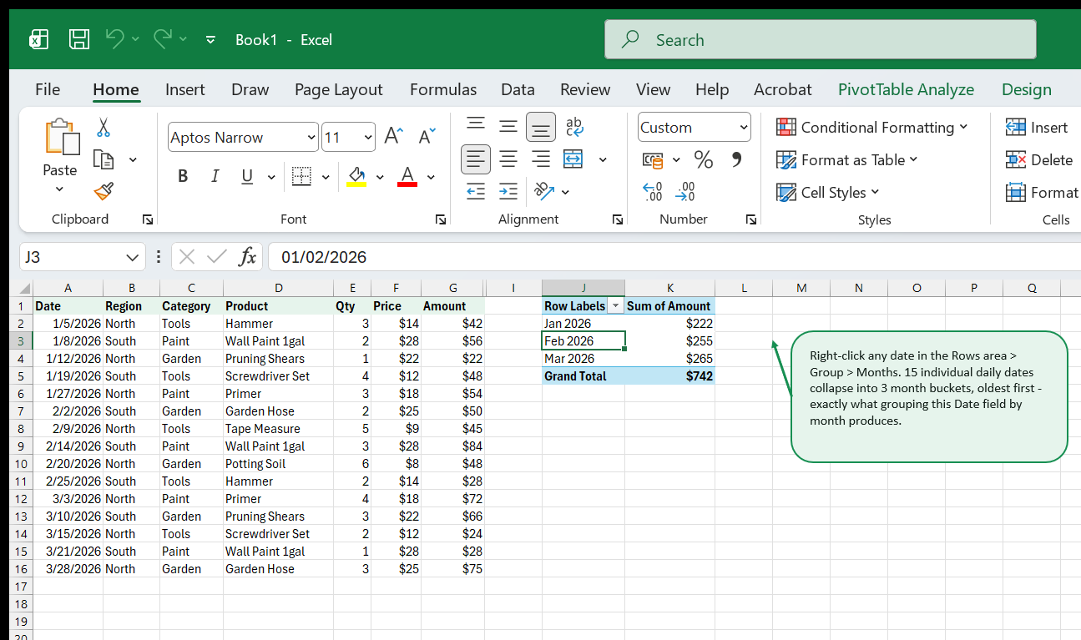This screenshot has height=640, width=1081.
Task: Click Increase Indent icon
Action: click(x=508, y=191)
